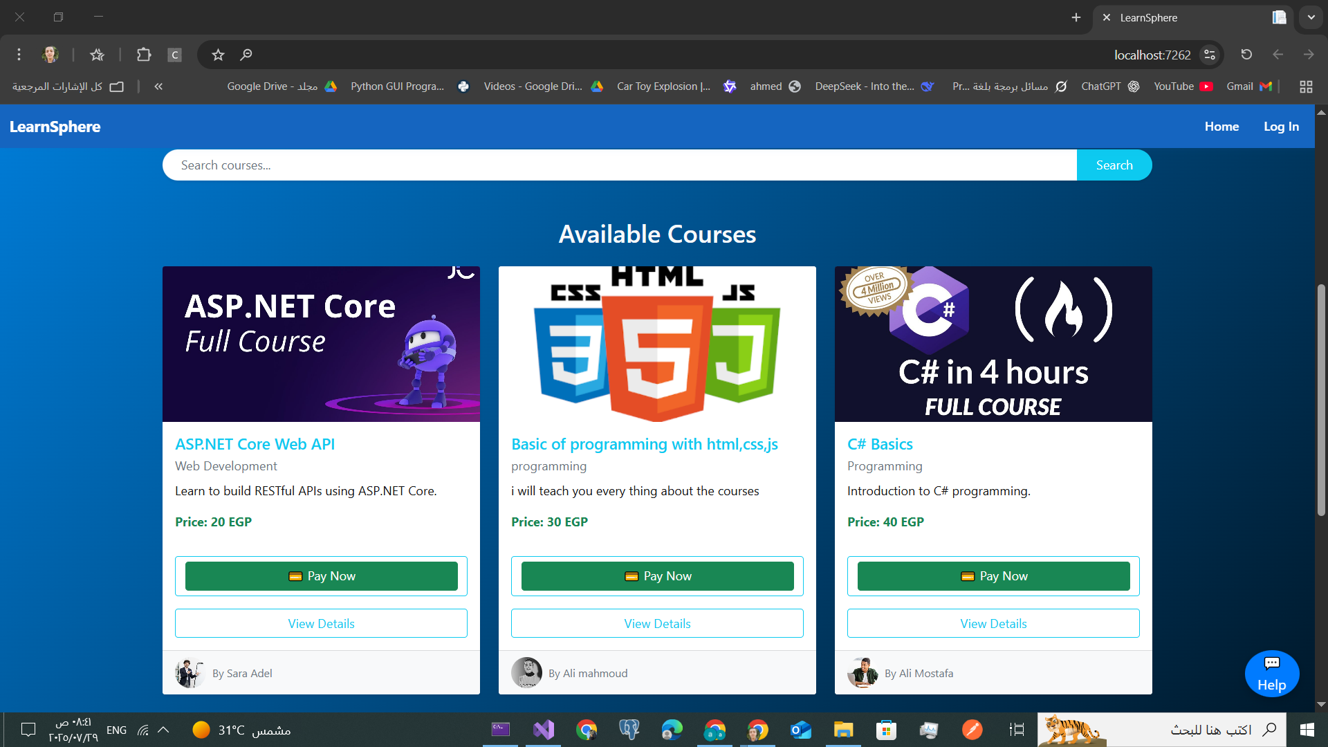Click Sara Adel's instructor avatar

click(x=190, y=672)
